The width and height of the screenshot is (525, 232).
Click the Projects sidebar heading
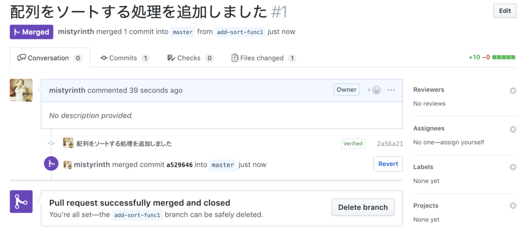426,205
